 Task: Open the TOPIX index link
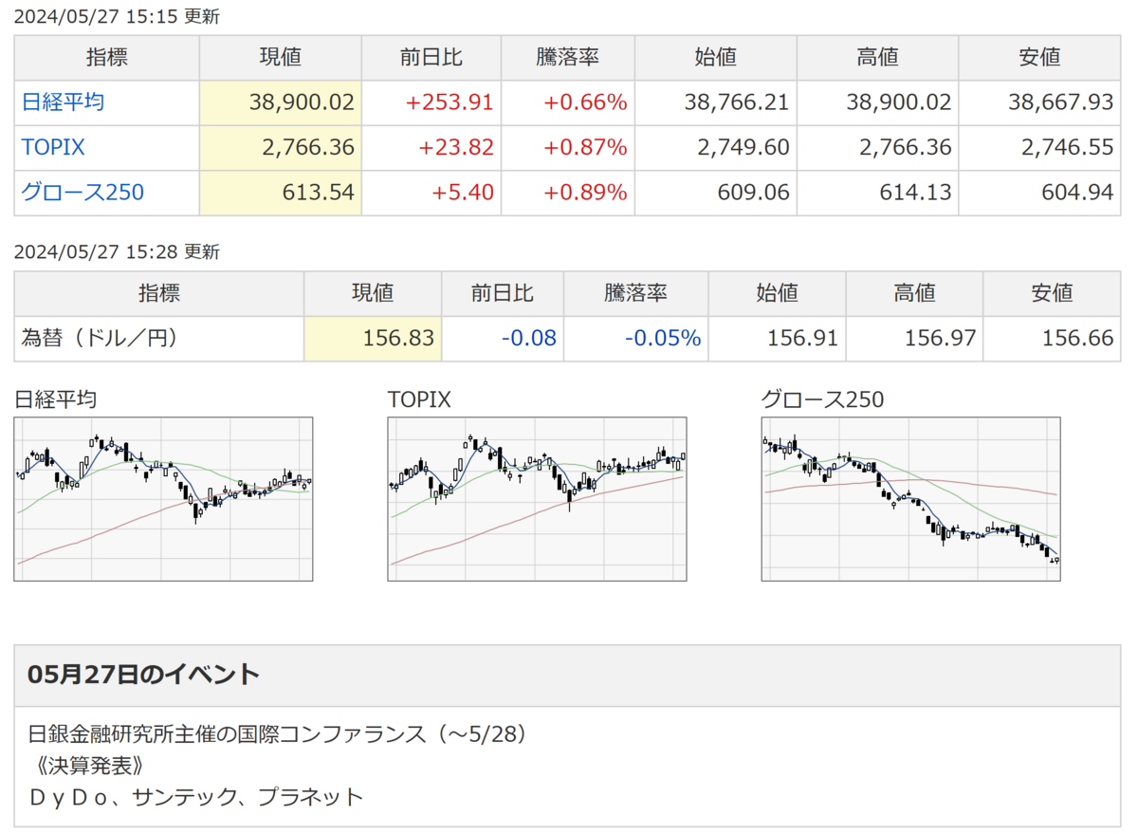(x=53, y=148)
